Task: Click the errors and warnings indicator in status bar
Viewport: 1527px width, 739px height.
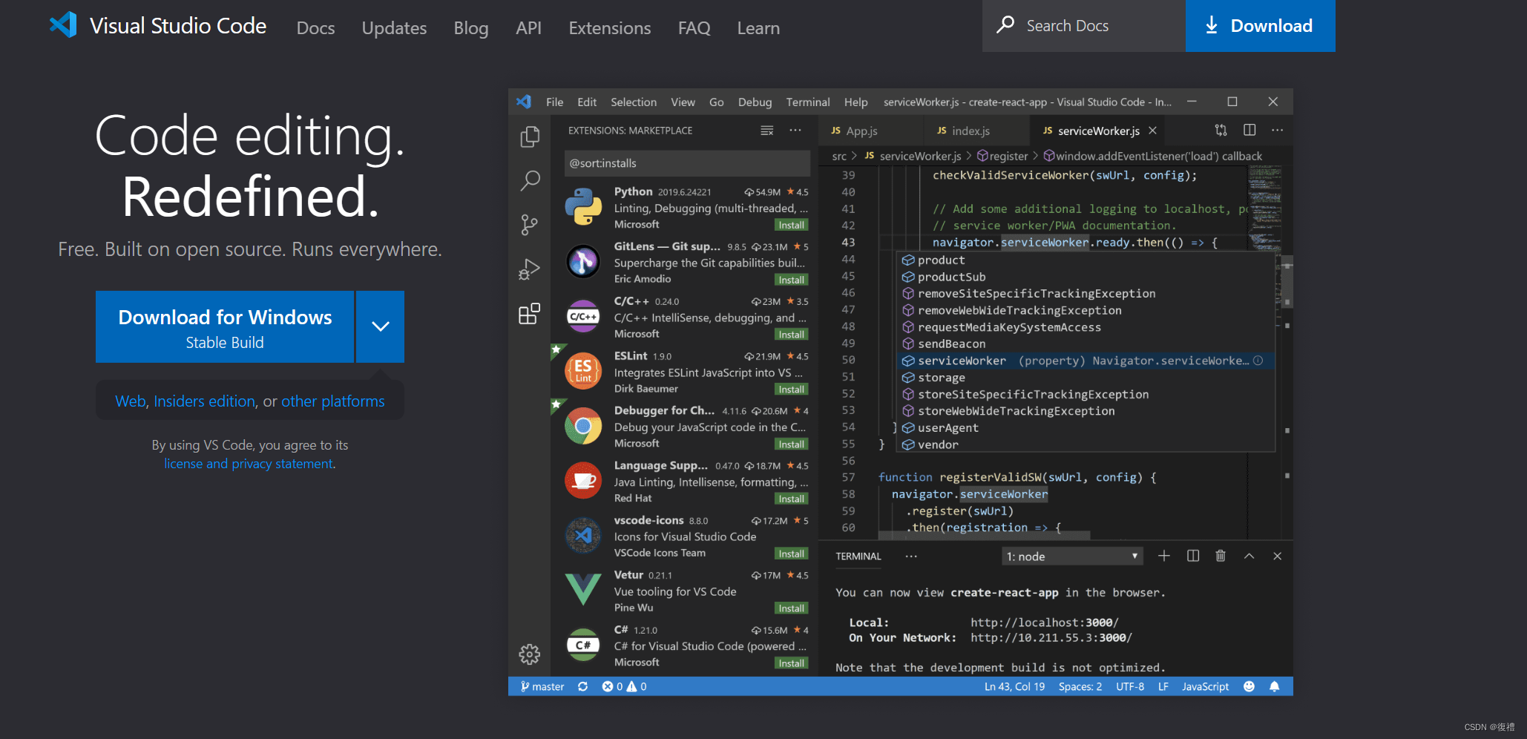Action: pyautogui.click(x=624, y=686)
